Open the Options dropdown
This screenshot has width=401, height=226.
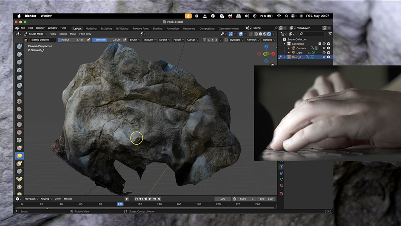pyautogui.click(x=269, y=40)
